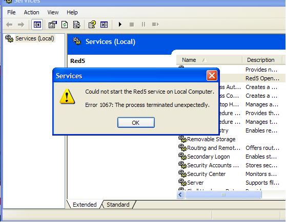
Task: Click the 'Monitors s...' description cell
Action: point(261,174)
